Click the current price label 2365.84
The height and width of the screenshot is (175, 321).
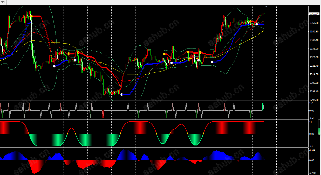coord(314,14)
